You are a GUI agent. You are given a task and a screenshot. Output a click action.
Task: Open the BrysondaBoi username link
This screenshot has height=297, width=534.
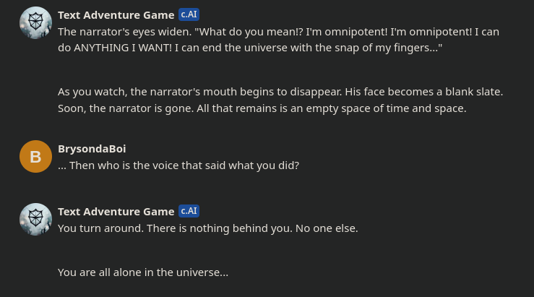(x=92, y=149)
